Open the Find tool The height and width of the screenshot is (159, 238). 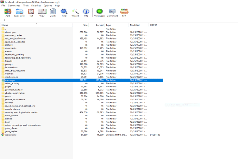[64, 12]
